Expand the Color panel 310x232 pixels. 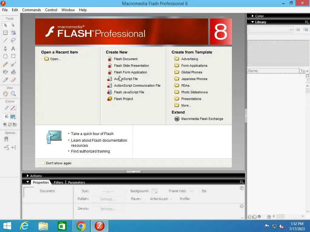[x=252, y=16]
